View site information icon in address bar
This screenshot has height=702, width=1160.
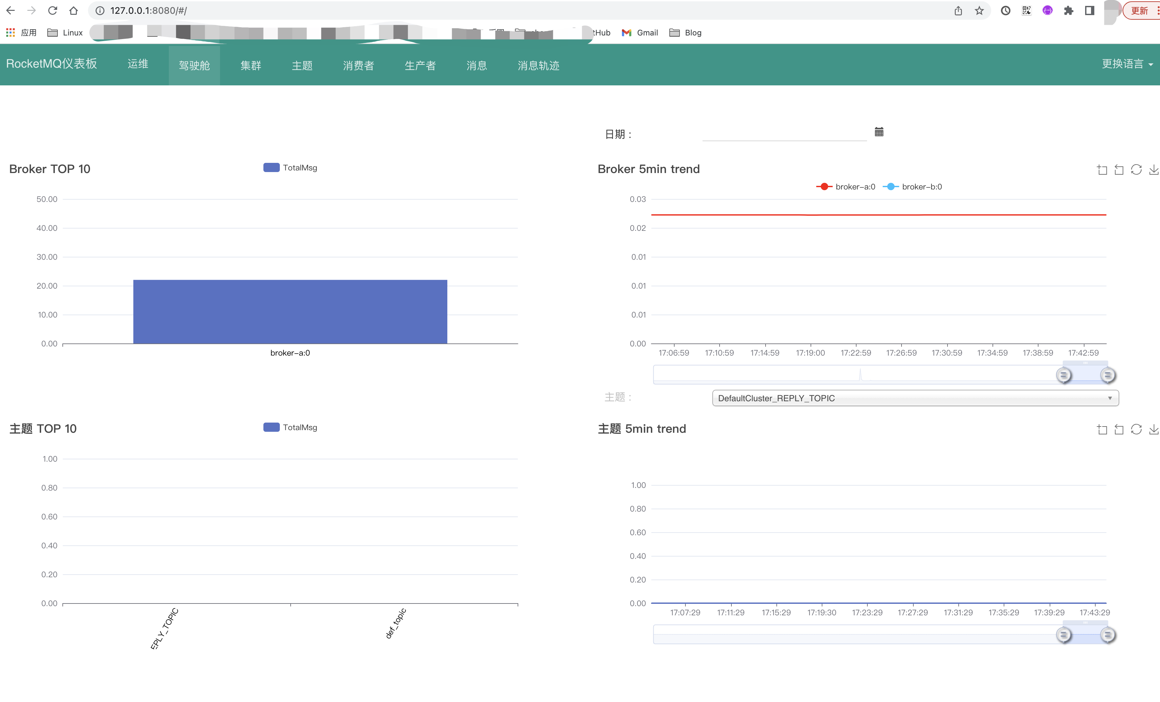click(100, 11)
